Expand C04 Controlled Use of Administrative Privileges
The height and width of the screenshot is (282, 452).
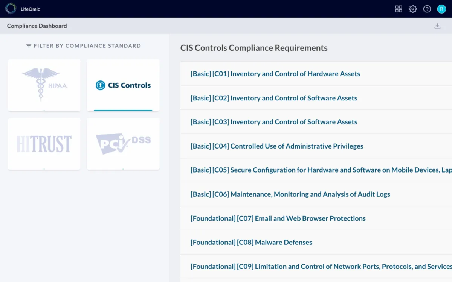[277, 146]
